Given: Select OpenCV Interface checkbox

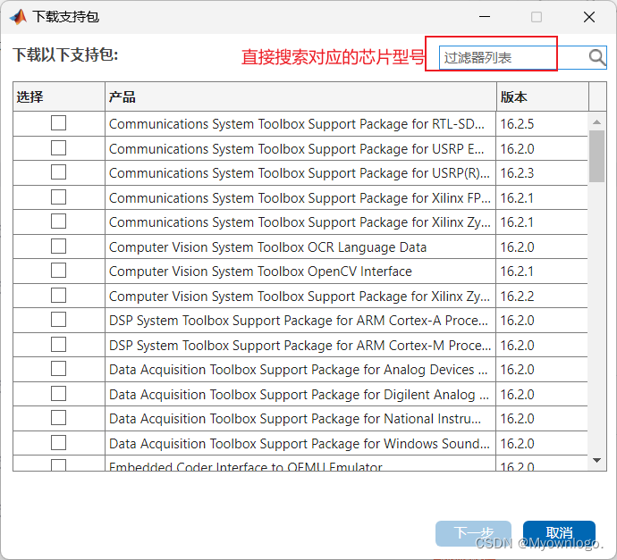Looking at the screenshot, I should pyautogui.click(x=58, y=271).
